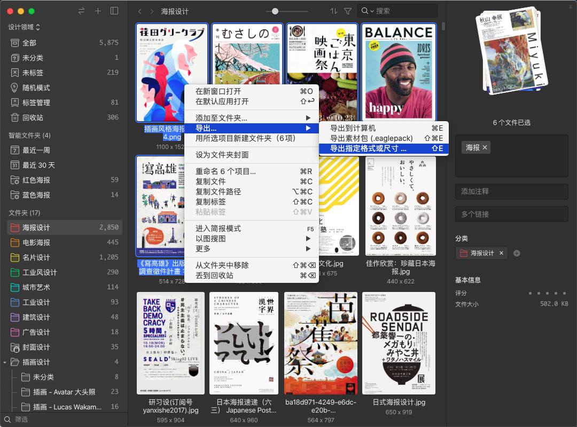Screen dimensions: 577x427
Task: Choose 用所选项目新建文件夹 (6项)
Action: coord(251,138)
